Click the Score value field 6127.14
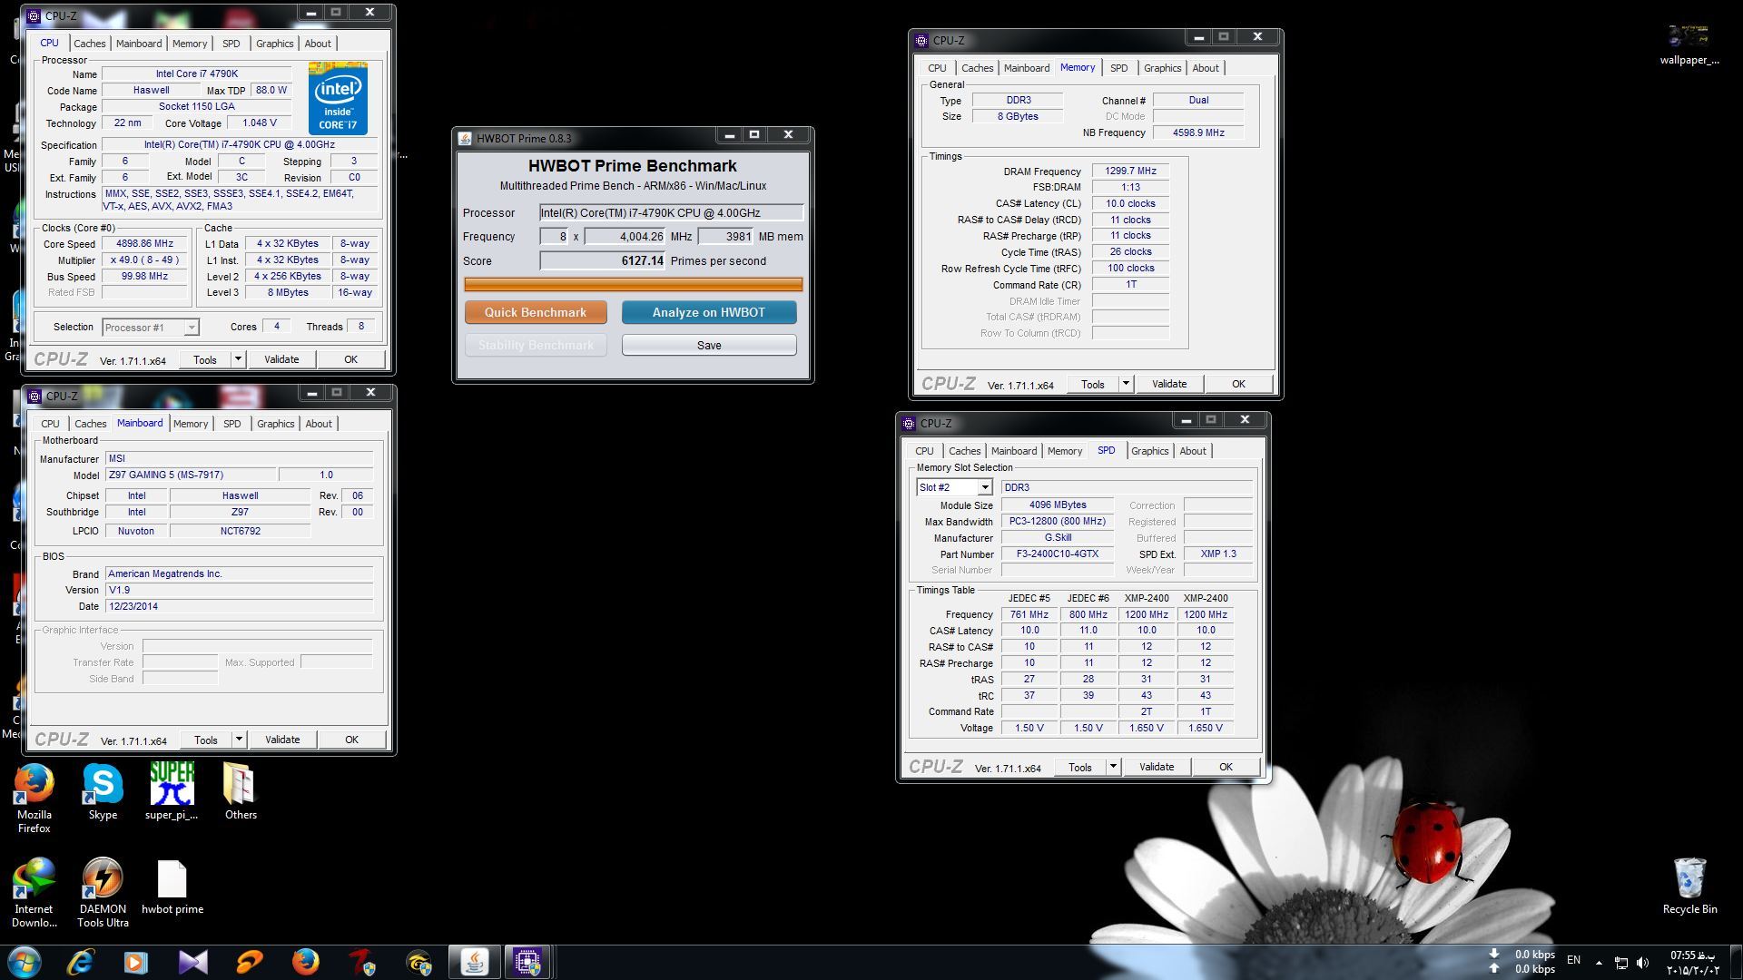The width and height of the screenshot is (1743, 980). coord(603,260)
